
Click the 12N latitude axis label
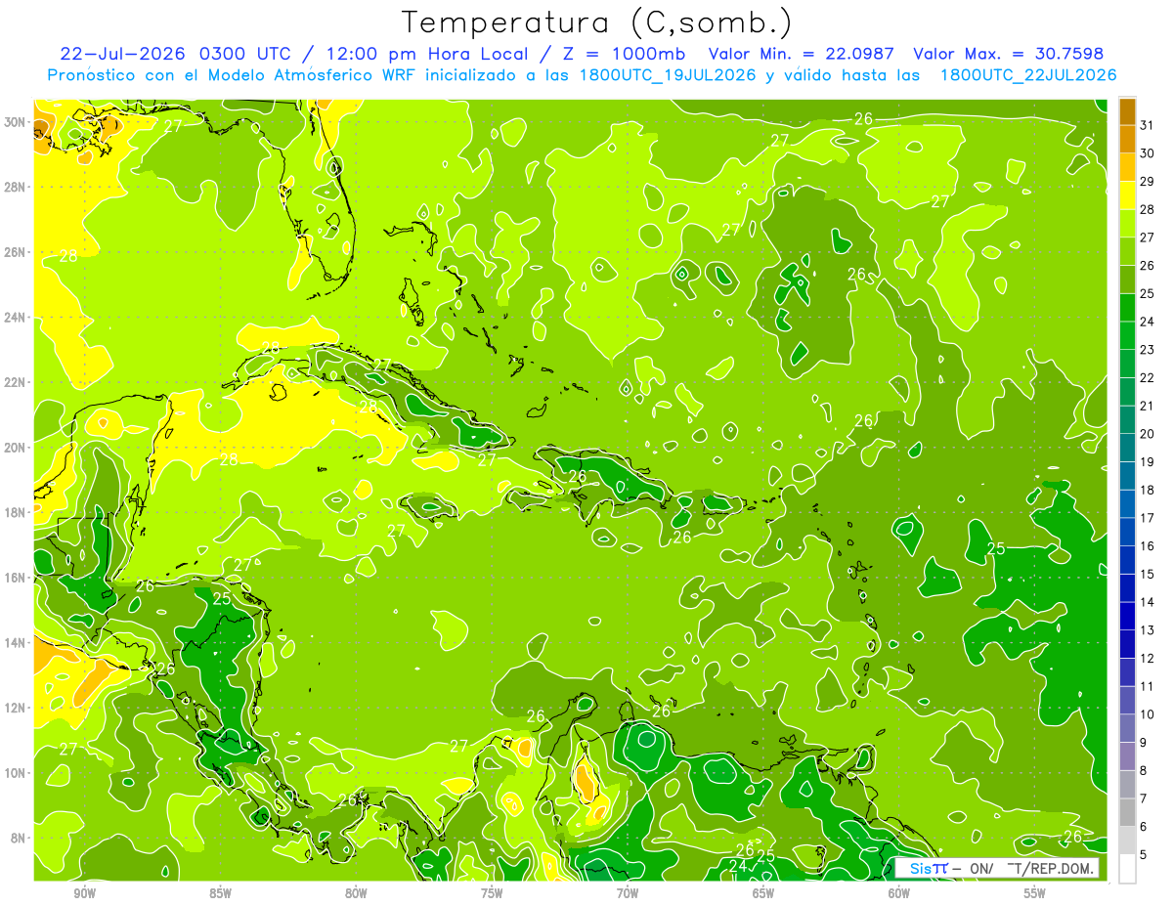[16, 708]
